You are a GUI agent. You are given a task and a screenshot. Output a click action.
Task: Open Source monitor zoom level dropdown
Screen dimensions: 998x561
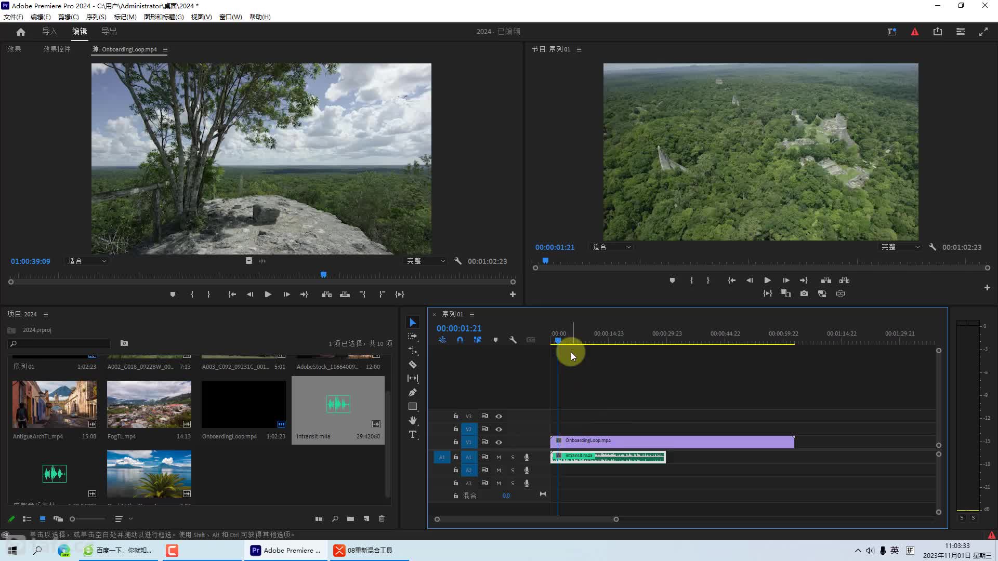point(87,261)
